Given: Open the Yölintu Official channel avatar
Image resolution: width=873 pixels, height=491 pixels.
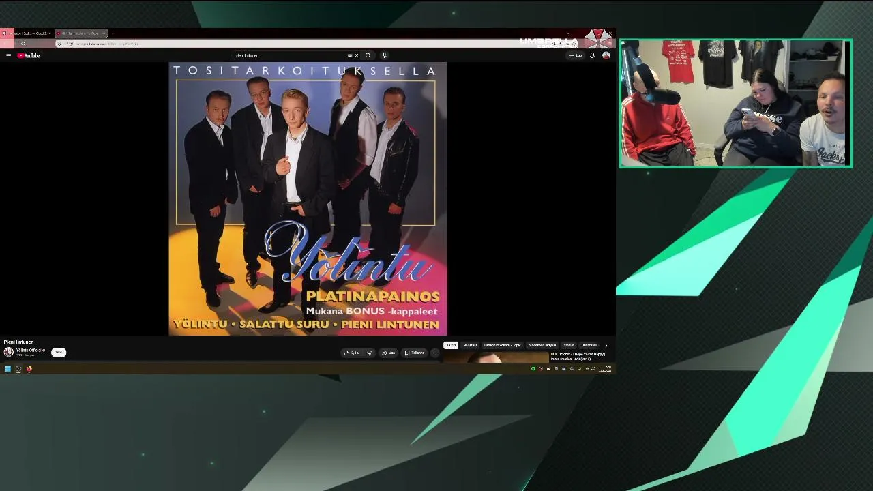Looking at the screenshot, I should click(x=9, y=352).
